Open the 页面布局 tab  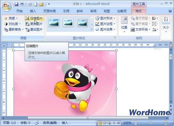49,11
